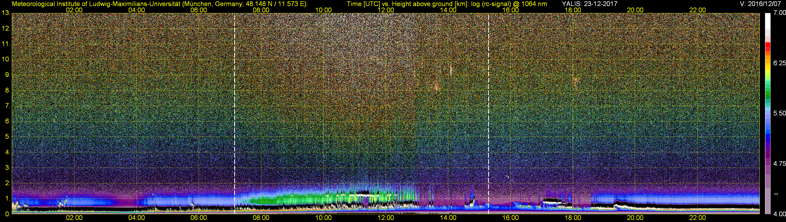Click the 3 km height axis label
Screen dimensions: 786x222
point(7,168)
